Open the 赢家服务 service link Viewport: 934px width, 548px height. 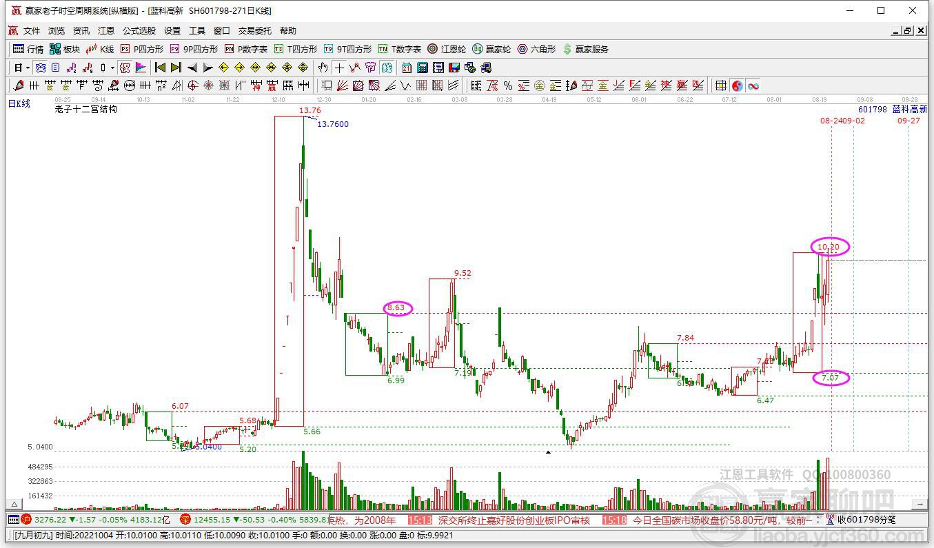pos(586,49)
